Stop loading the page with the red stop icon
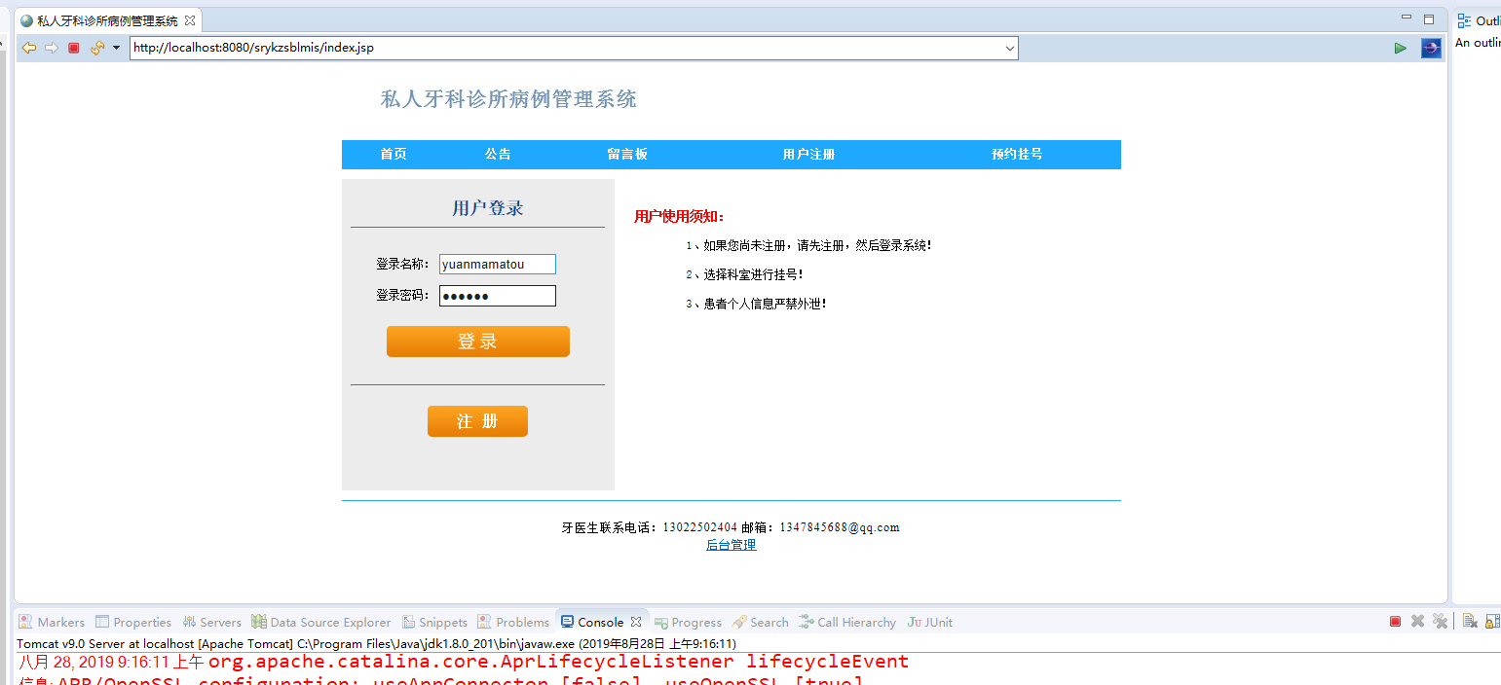The image size is (1501, 685). point(73,47)
